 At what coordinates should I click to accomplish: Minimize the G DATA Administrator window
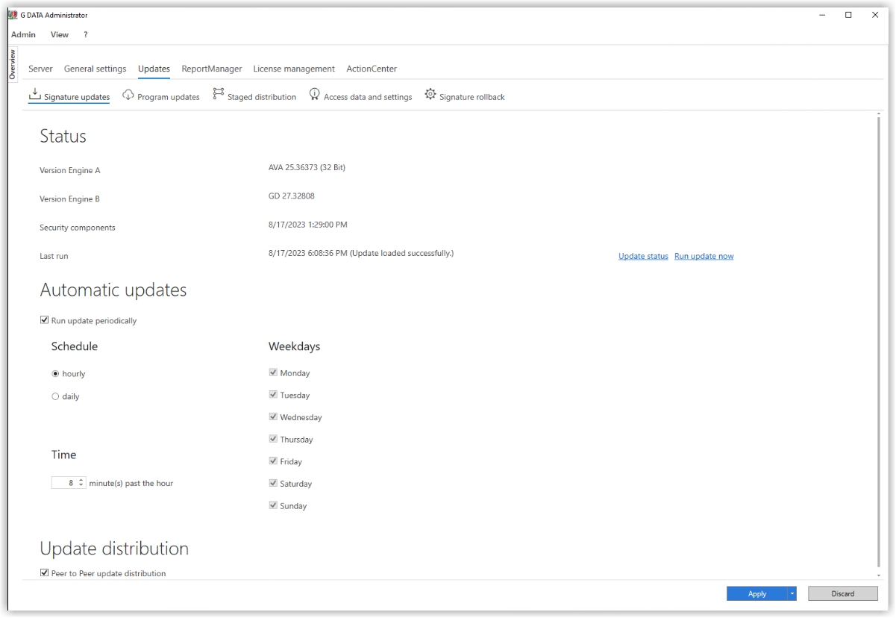[821, 14]
